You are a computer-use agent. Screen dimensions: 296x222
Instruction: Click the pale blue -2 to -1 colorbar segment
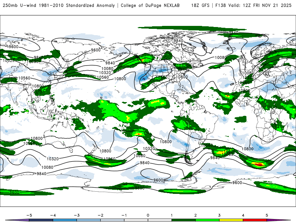112,220
